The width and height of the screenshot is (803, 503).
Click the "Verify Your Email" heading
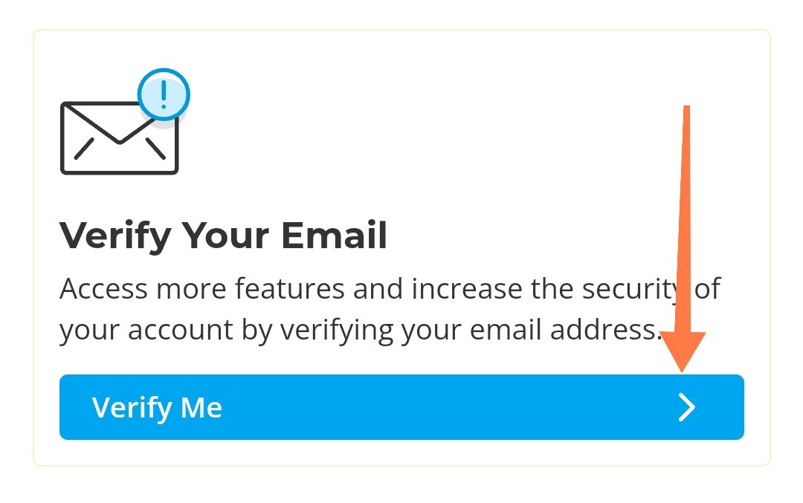[223, 236]
